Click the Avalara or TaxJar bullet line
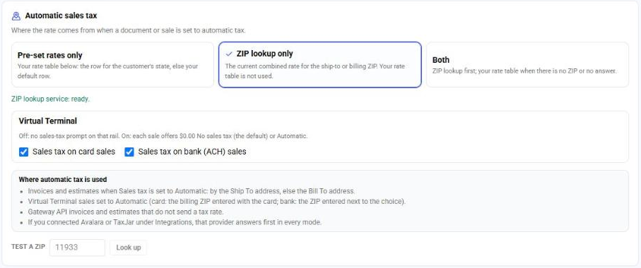 (175, 222)
